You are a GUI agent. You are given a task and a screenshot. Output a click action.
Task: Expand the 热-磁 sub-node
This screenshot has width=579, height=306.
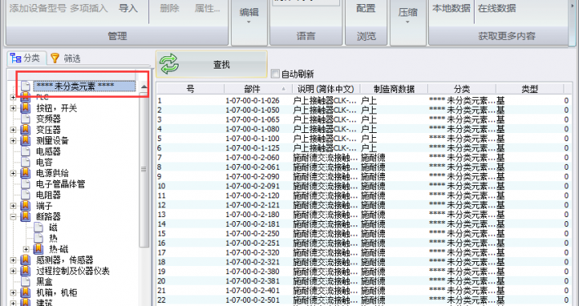pyautogui.click(x=26, y=249)
